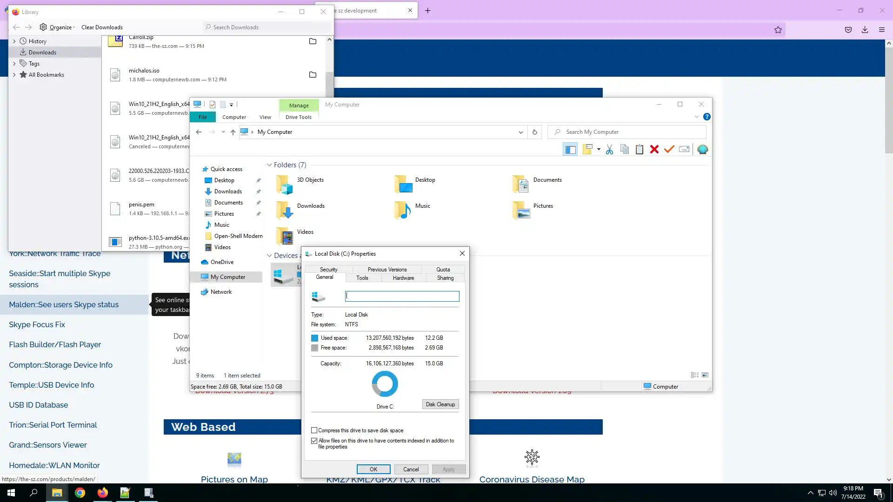The height and width of the screenshot is (502, 893).
Task: Click the Copy documents toolbar icon
Action: 625,149
